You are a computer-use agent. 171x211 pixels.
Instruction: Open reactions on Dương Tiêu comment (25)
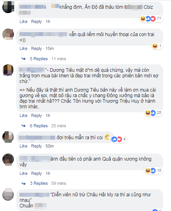[x=153, y=113]
